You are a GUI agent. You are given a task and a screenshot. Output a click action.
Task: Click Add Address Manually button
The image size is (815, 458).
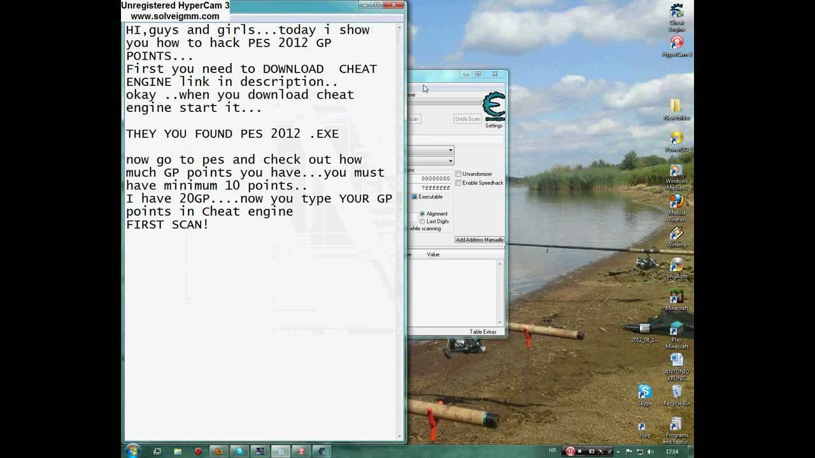pyautogui.click(x=479, y=240)
